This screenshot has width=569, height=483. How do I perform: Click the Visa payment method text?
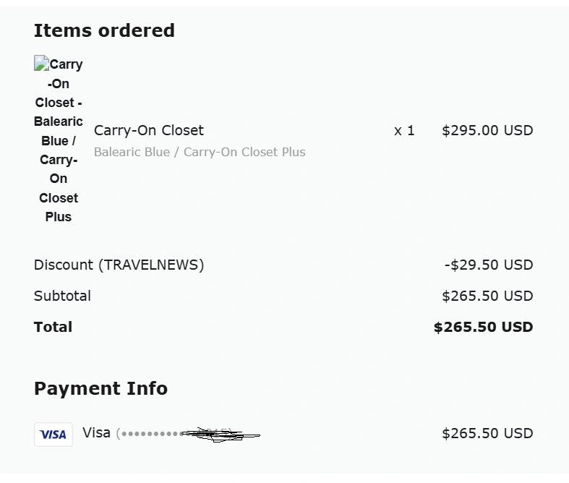click(x=96, y=432)
